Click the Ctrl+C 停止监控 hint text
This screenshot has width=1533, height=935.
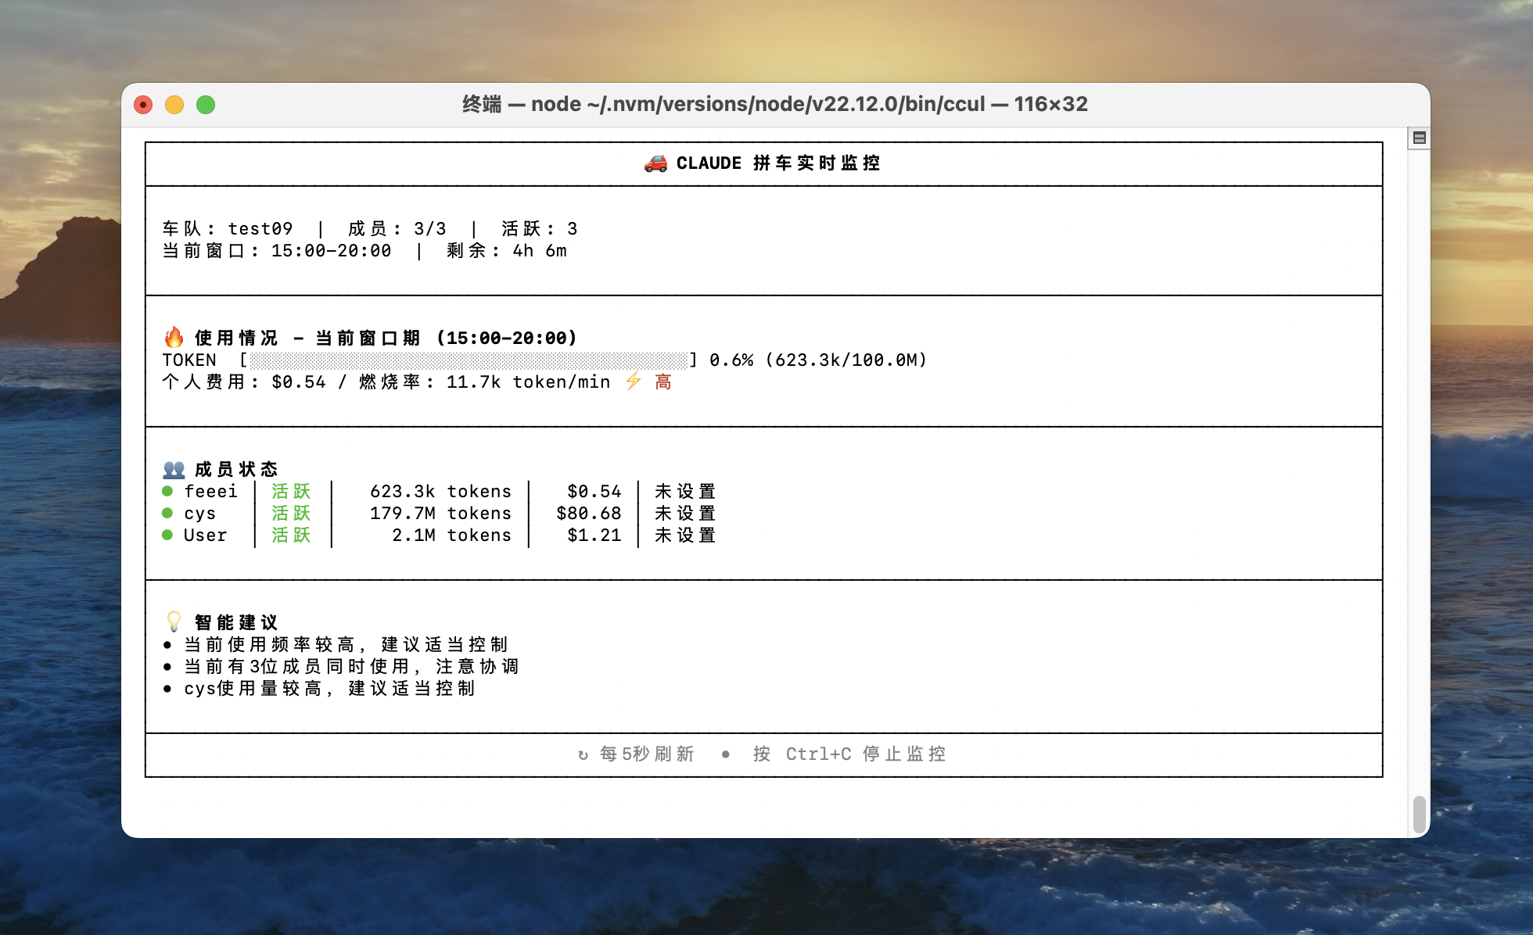click(865, 754)
